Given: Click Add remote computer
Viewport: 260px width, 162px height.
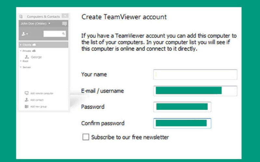Looking at the screenshot, I should [39, 93].
